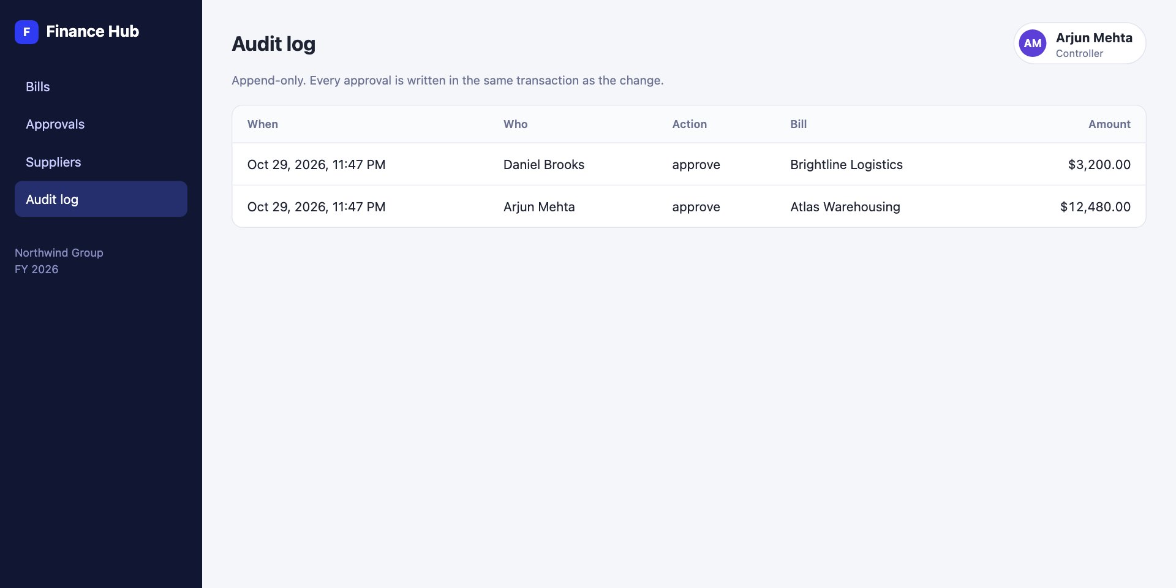
Task: Select the Arjun Mehta cell in the table
Action: (x=539, y=207)
